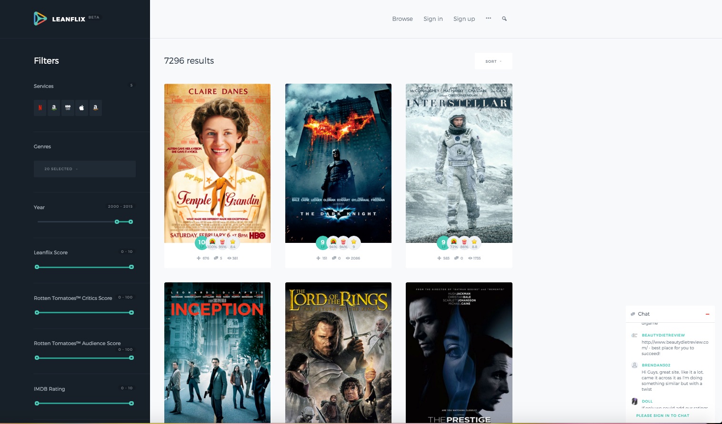Viewport: 722px width, 424px height.
Task: Go to Browse in the top navigation
Action: pyautogui.click(x=402, y=19)
